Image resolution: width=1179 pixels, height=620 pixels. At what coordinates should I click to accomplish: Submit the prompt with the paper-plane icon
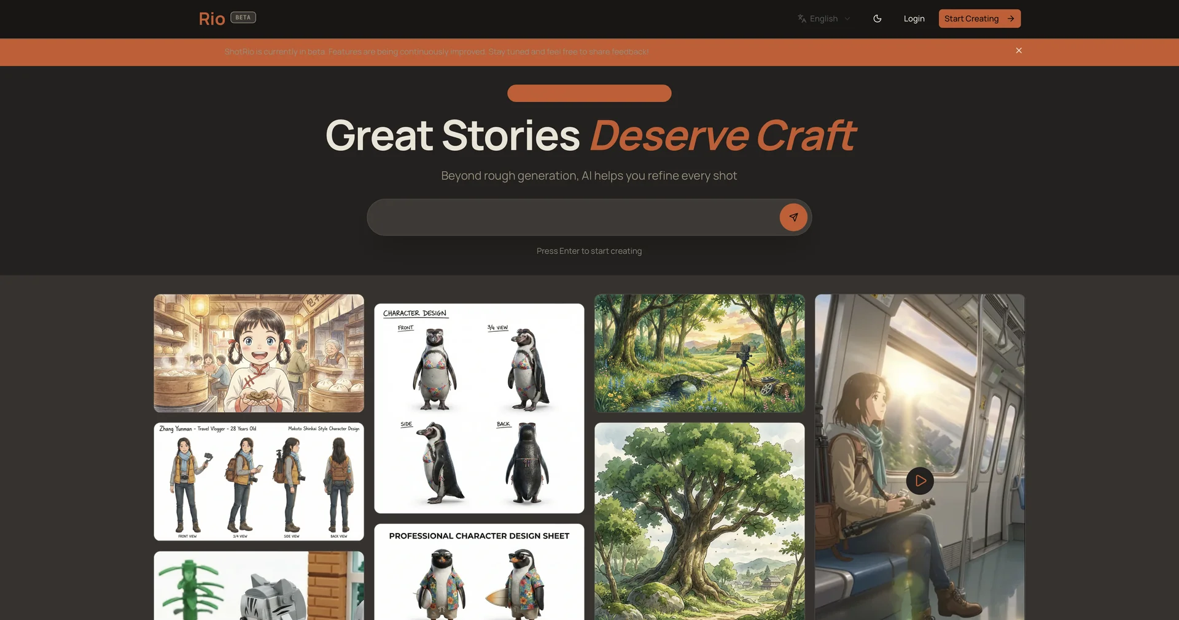click(x=793, y=217)
